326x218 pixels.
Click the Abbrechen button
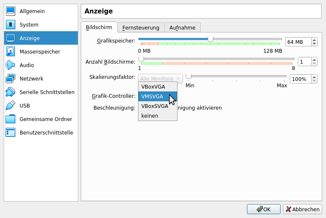(302, 209)
